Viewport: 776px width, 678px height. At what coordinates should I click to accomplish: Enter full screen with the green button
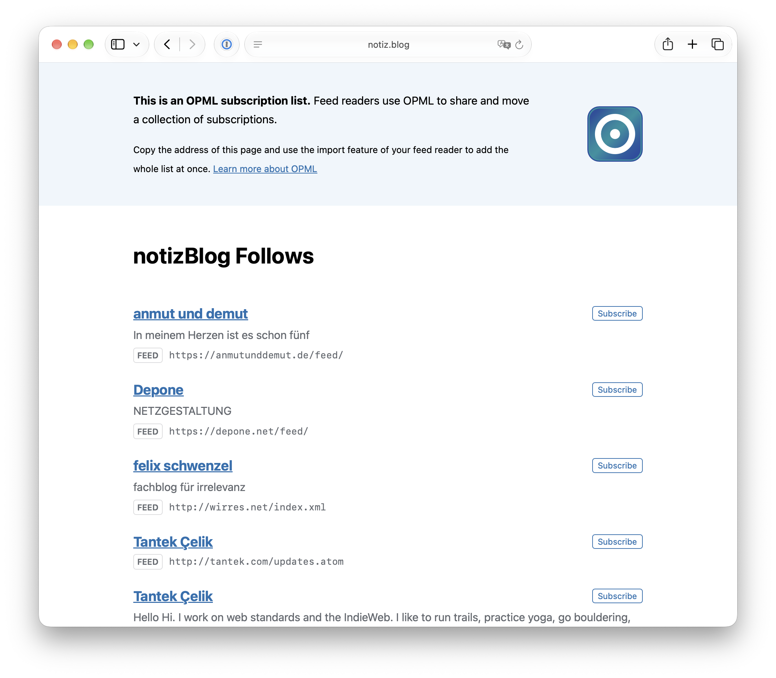click(x=89, y=44)
